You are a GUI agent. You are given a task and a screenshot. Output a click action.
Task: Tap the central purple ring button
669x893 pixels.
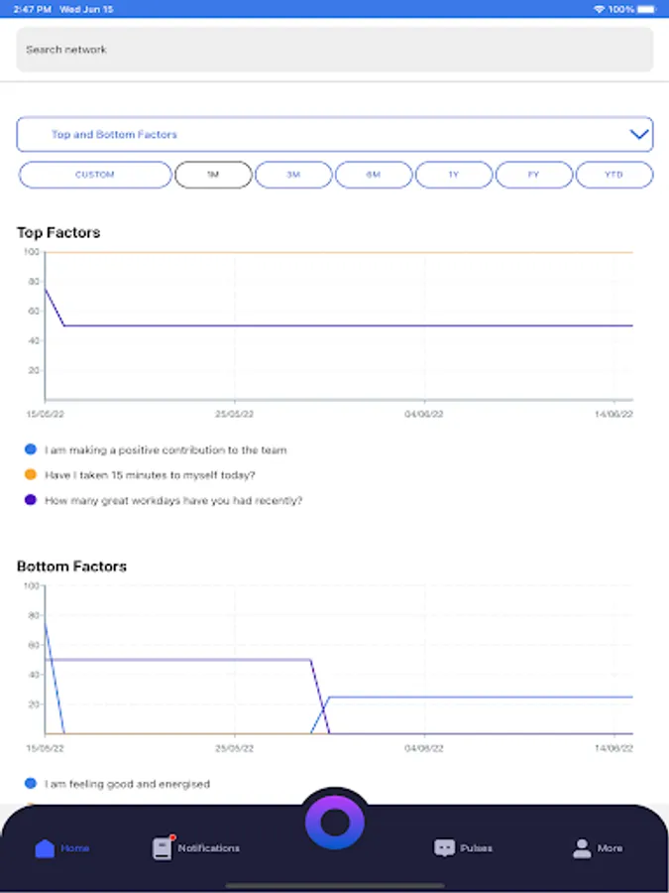pos(335,823)
